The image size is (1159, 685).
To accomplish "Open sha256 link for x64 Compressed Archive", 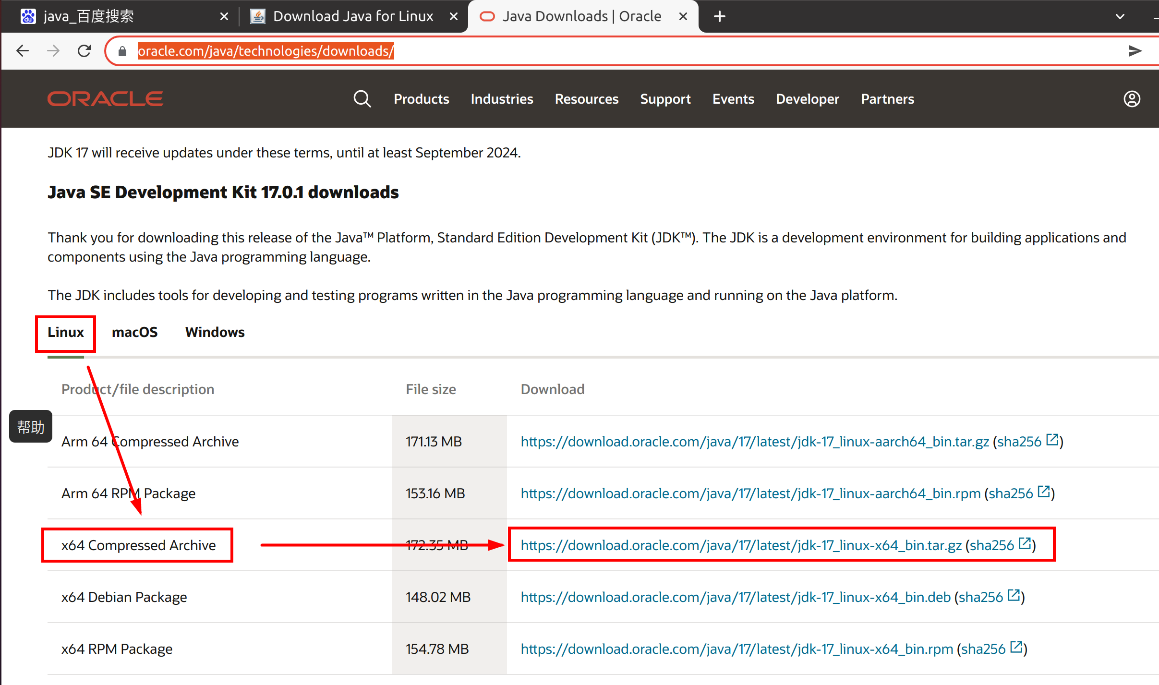I will (992, 545).
